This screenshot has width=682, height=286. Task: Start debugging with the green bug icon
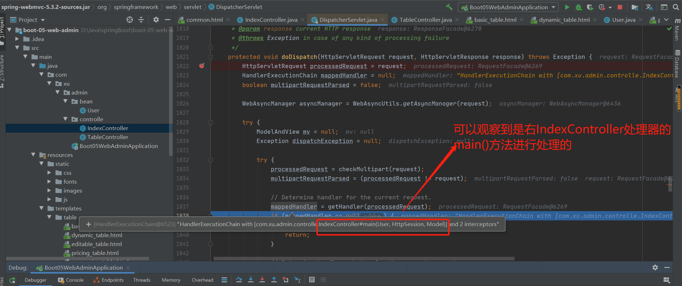(578, 7)
